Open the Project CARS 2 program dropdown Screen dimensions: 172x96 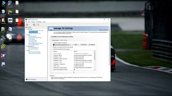point(62,45)
